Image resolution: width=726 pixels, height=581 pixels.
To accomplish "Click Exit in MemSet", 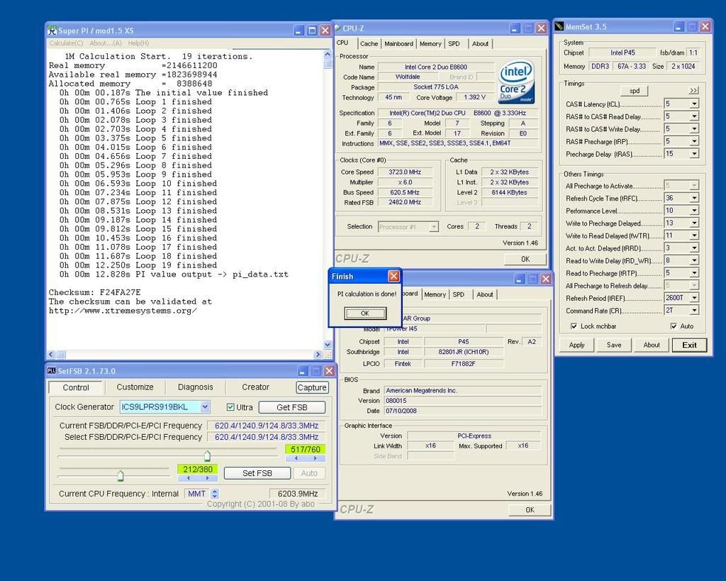I will 689,345.
